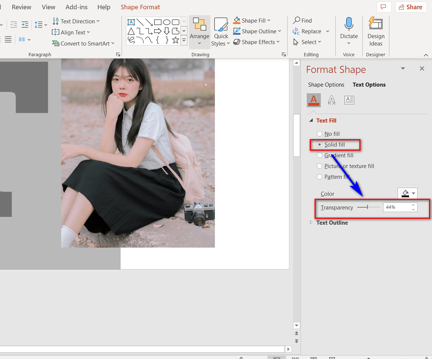Open the text fill Color picker
Screen dimensions: 432x359
click(408, 193)
